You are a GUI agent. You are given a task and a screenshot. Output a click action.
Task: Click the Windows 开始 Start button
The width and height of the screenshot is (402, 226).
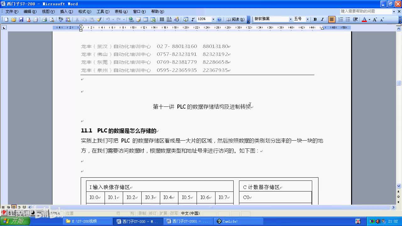click(x=15, y=221)
